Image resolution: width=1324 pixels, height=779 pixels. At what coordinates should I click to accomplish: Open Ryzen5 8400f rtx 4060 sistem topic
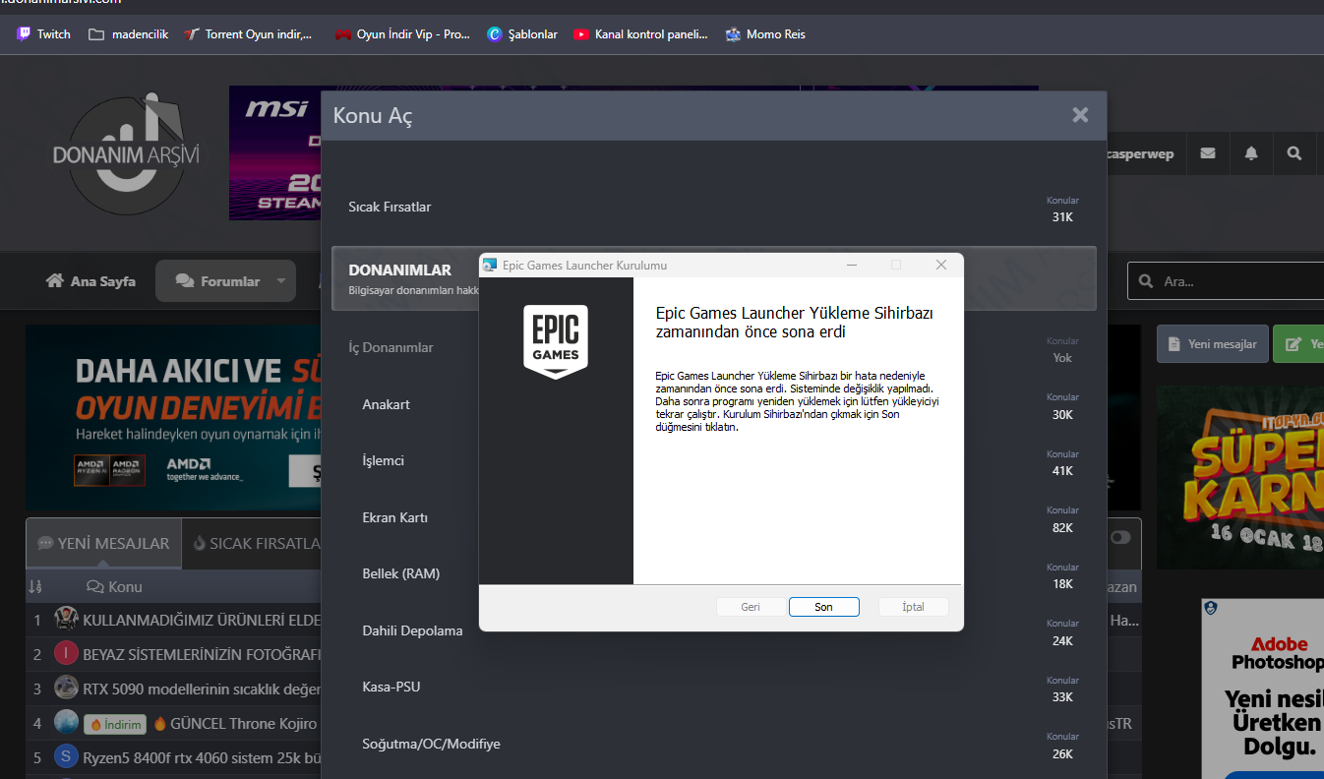203,758
